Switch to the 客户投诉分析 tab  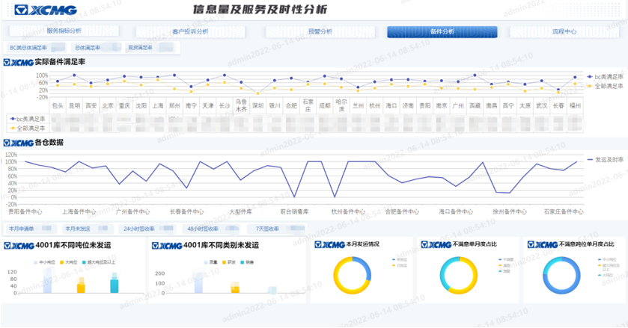190,31
